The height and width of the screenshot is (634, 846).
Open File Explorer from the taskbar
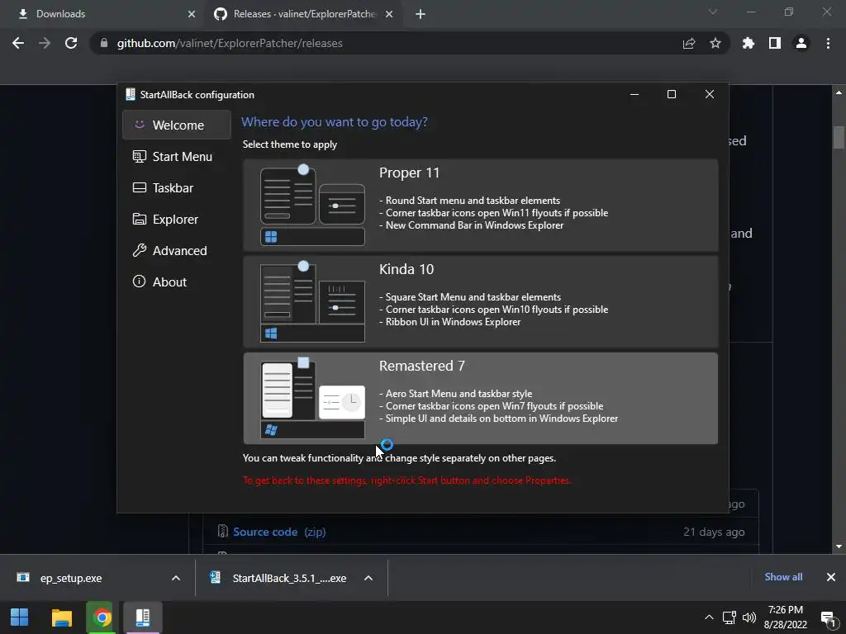tap(61, 617)
